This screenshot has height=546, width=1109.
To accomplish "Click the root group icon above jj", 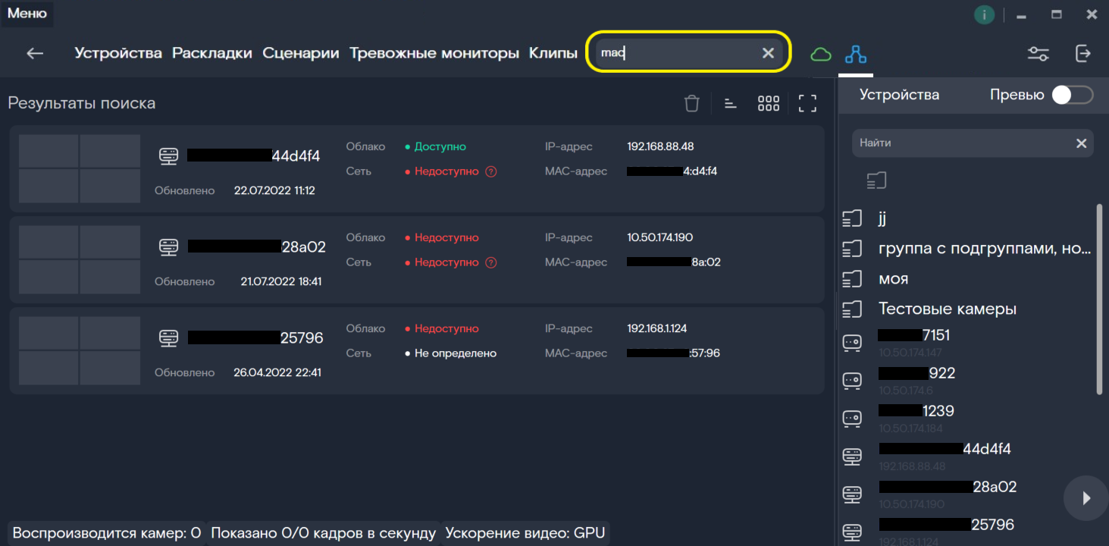I will coord(877,180).
